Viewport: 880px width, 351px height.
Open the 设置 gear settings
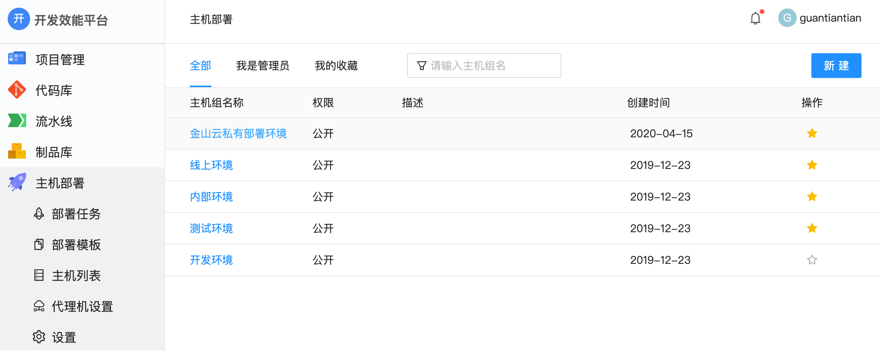click(x=39, y=337)
